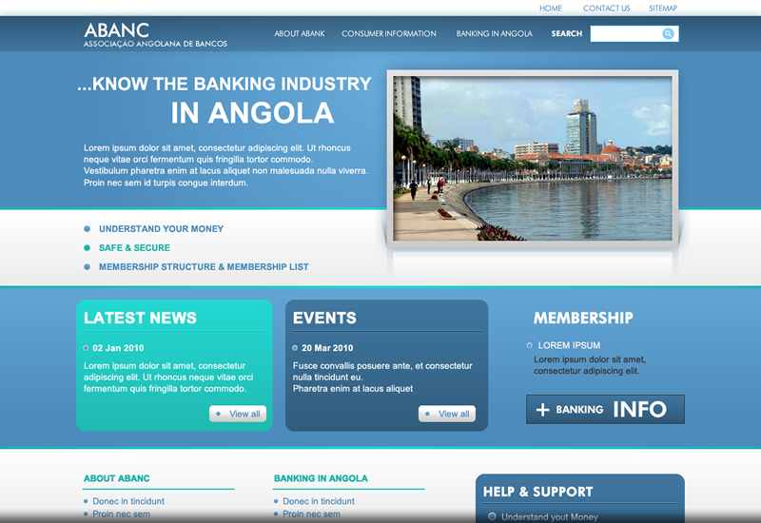Open the Banking INFO button
This screenshot has width=761, height=523.
tap(605, 409)
